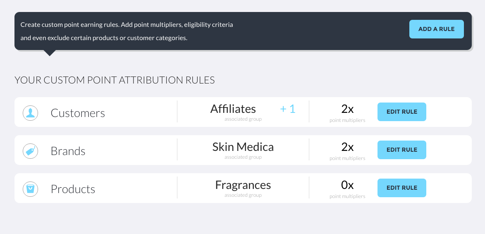Click the Customers person icon
Image resolution: width=485 pixels, height=234 pixels.
click(x=30, y=113)
